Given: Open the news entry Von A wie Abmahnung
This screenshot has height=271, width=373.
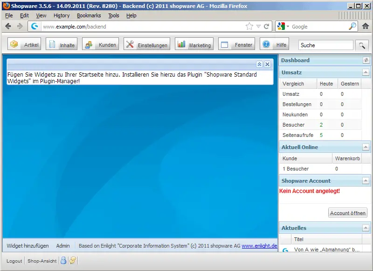Looking at the screenshot, I should tap(326, 250).
